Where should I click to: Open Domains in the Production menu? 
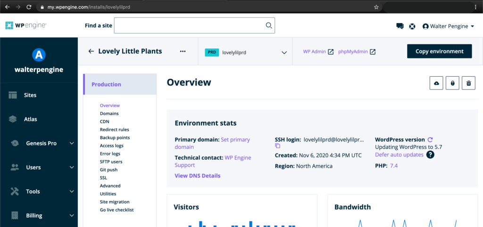coord(109,113)
